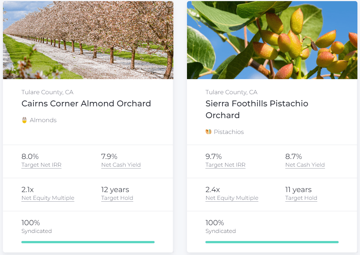
Task: Select the Sierra Foothills Pistachio Orchard title
Action: [257, 109]
